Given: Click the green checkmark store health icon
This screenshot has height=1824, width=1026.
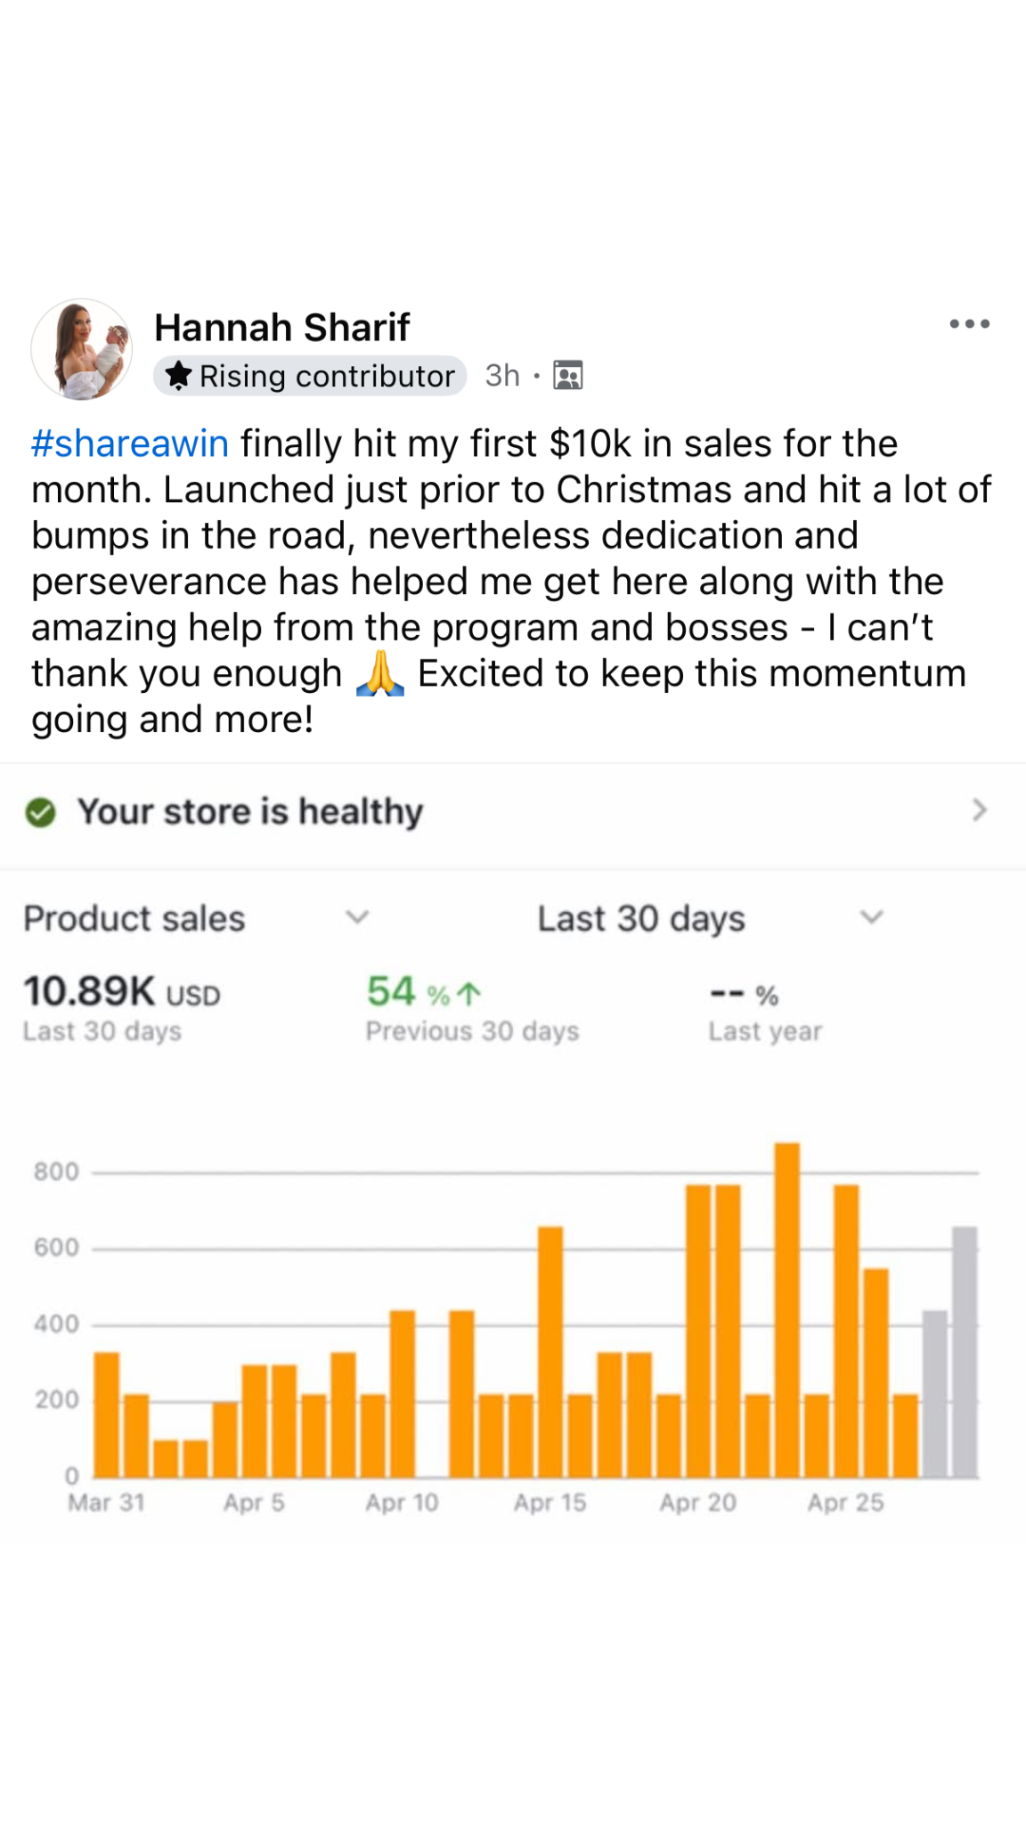Looking at the screenshot, I should pyautogui.click(x=41, y=812).
